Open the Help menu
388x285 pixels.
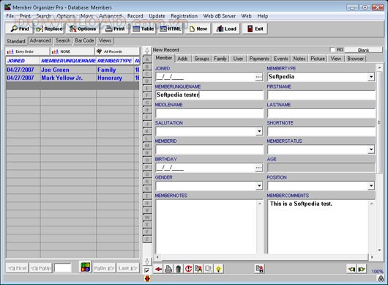[263, 16]
